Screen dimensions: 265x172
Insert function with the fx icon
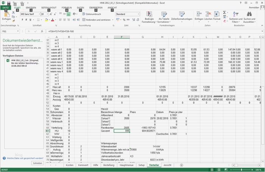[42, 31]
